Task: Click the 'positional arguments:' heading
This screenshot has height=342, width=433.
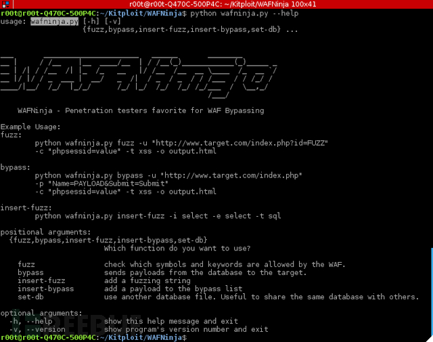Action: 45,232
